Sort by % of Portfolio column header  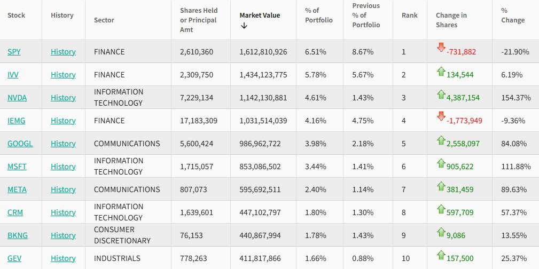tap(318, 15)
